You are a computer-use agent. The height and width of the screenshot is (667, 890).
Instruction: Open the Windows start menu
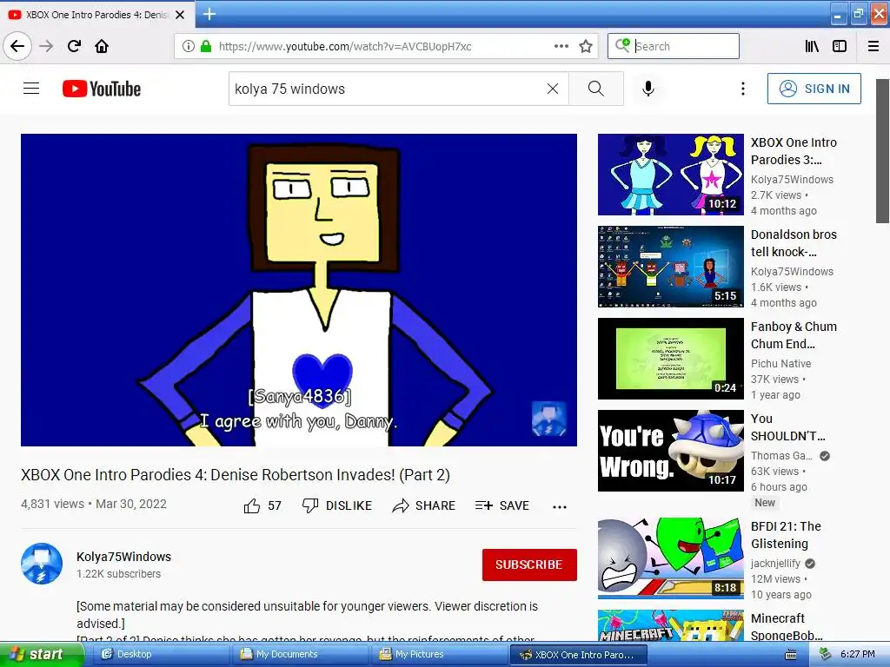tap(42, 654)
